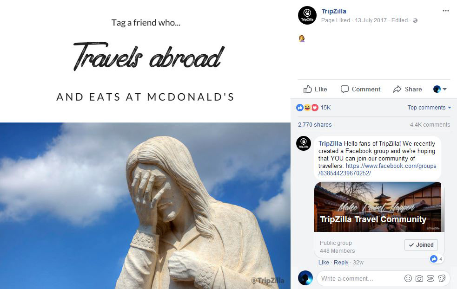The width and height of the screenshot is (457, 289).
Task: Click Reply under the TripZilla comment
Action: (x=341, y=262)
